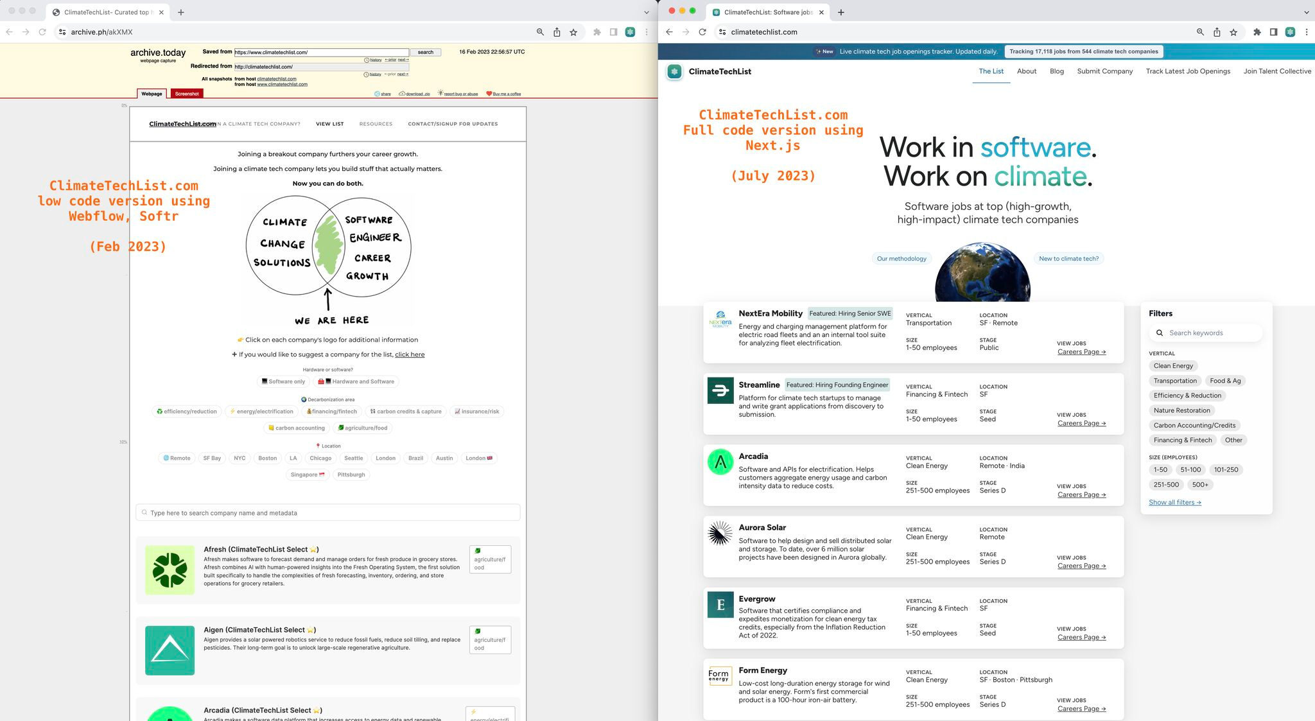Toggle the efficiency/reduction filter chip

pyautogui.click(x=187, y=412)
